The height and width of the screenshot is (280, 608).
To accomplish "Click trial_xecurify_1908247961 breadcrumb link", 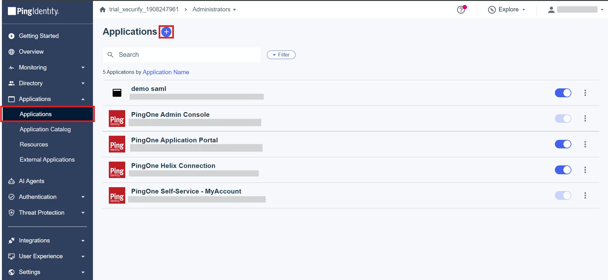I will tap(144, 9).
